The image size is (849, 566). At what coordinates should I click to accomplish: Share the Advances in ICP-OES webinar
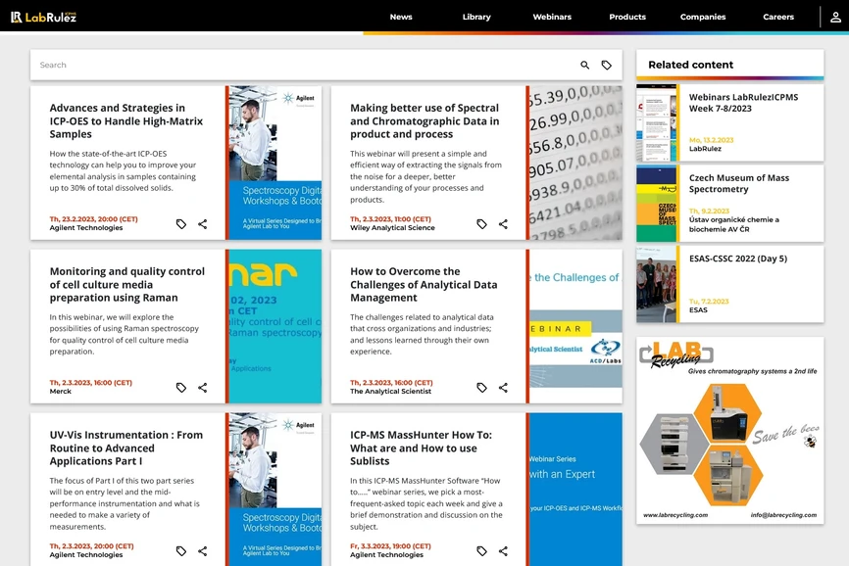point(203,224)
